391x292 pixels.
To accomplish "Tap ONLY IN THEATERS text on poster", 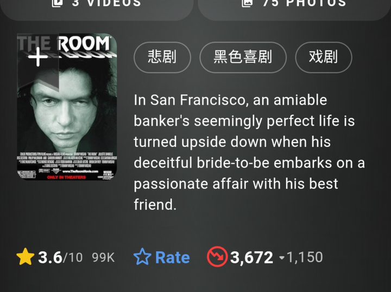I will (x=66, y=177).
